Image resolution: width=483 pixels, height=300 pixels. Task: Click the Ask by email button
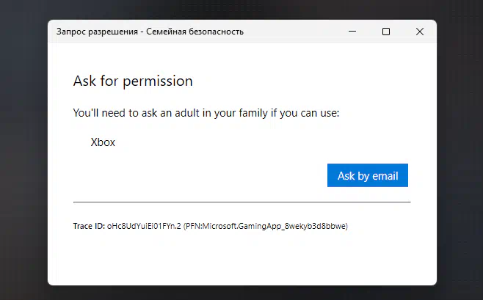[x=368, y=175]
